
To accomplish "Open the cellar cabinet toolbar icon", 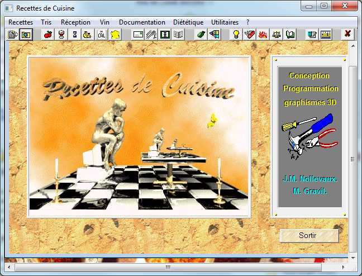I will click(x=215, y=35).
